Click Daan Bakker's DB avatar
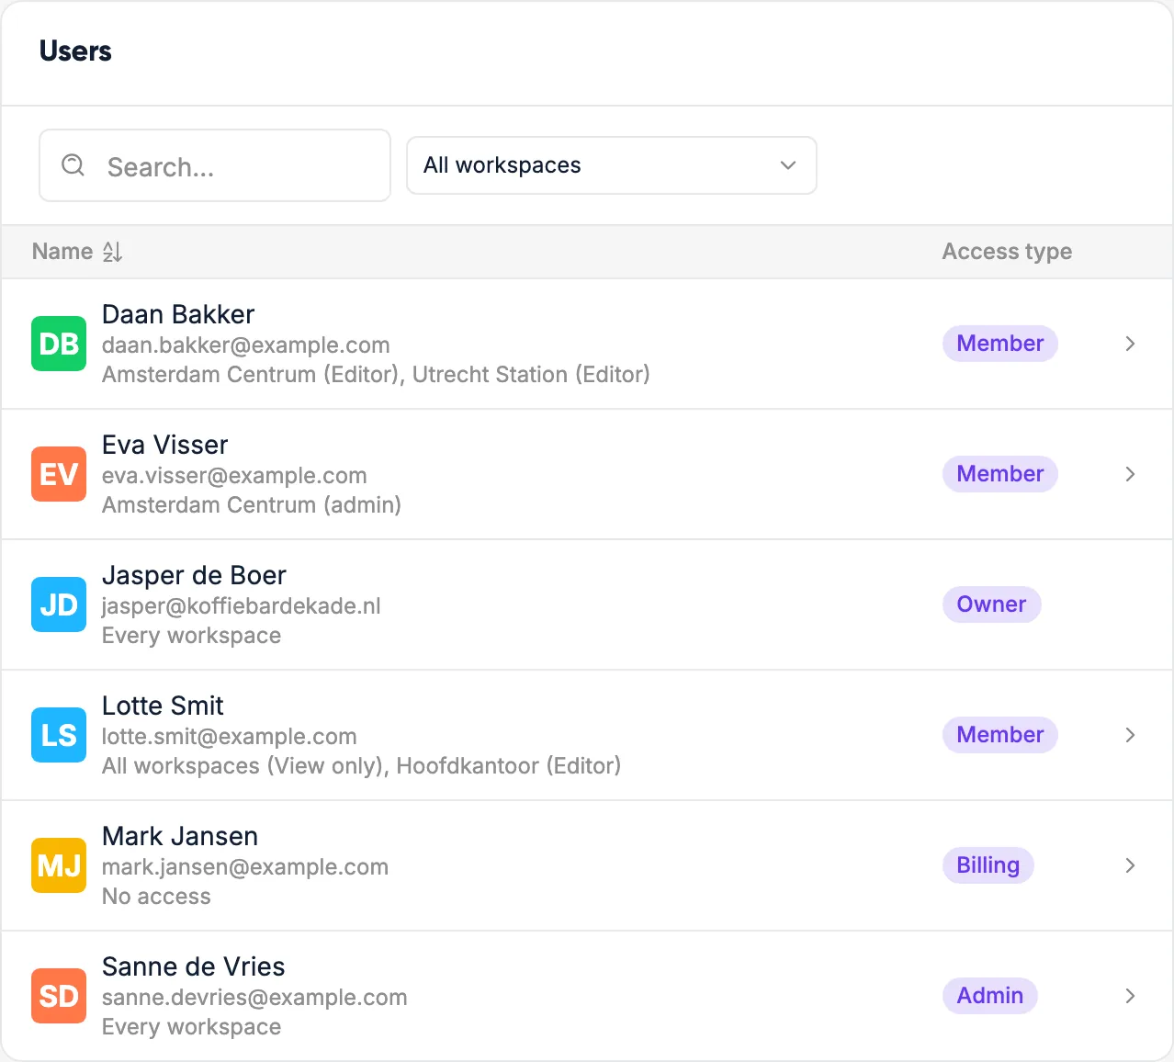 [x=59, y=344]
